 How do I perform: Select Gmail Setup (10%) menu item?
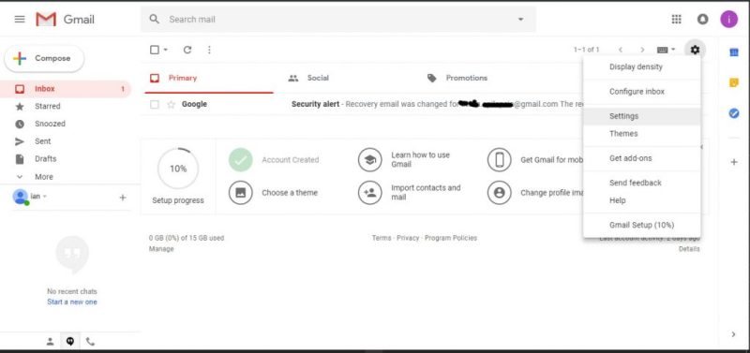[642, 225]
